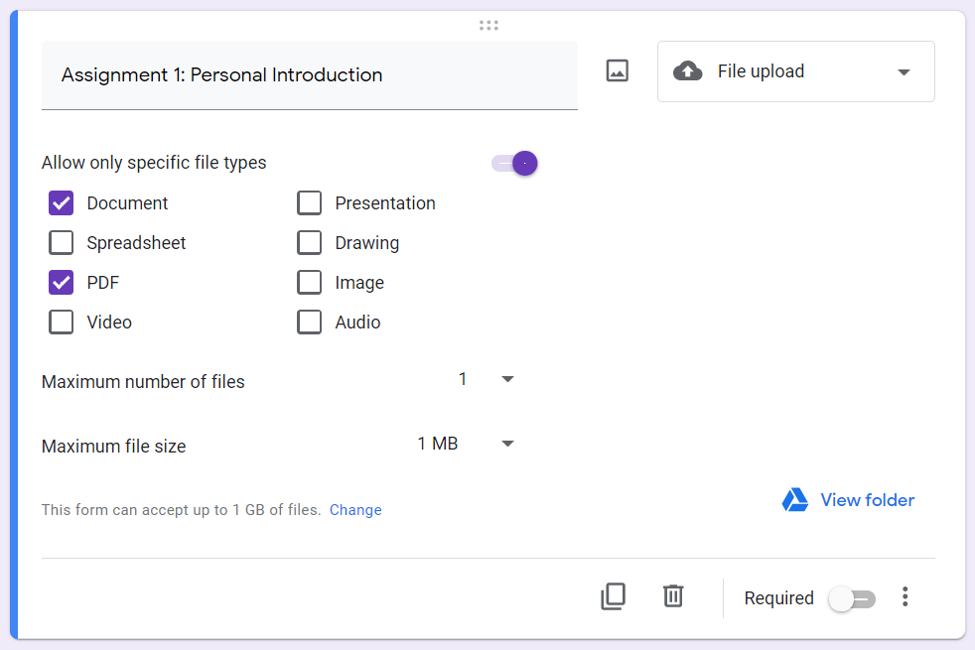975x650 pixels.
Task: Disable the Allow only specific file types toggle
Action: click(515, 164)
